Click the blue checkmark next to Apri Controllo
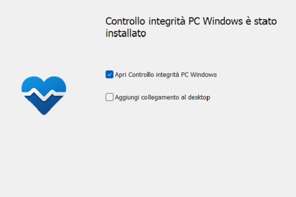Viewport: 296px width, 197px height. [110, 74]
